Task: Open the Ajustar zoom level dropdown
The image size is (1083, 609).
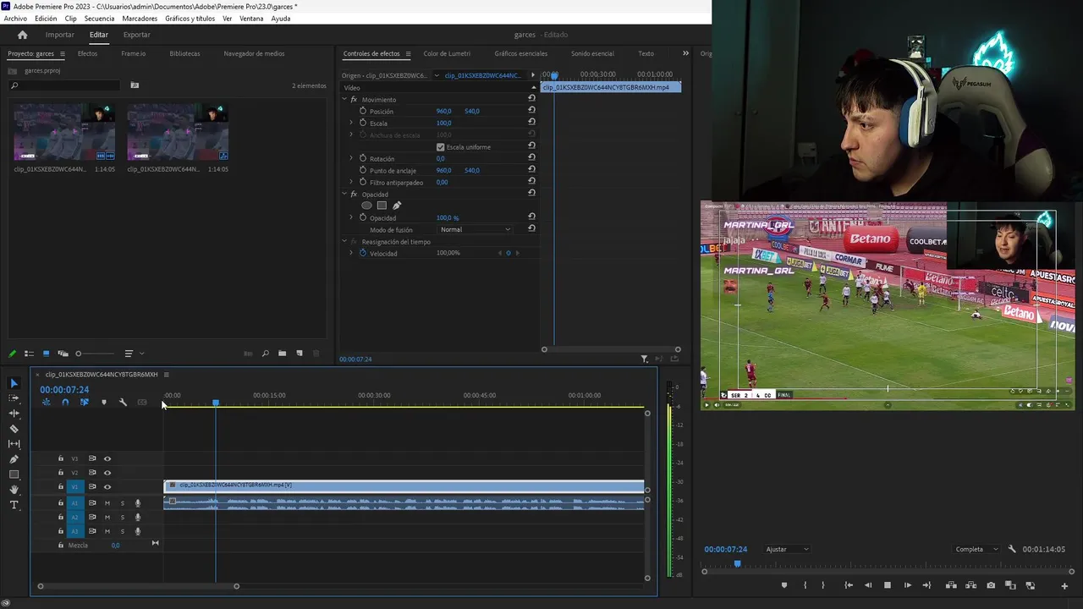Action: [x=787, y=549]
